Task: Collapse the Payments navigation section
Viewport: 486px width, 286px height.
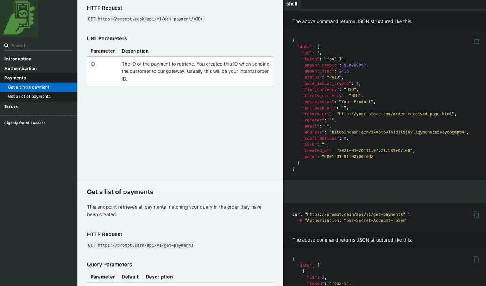Action: coord(15,78)
